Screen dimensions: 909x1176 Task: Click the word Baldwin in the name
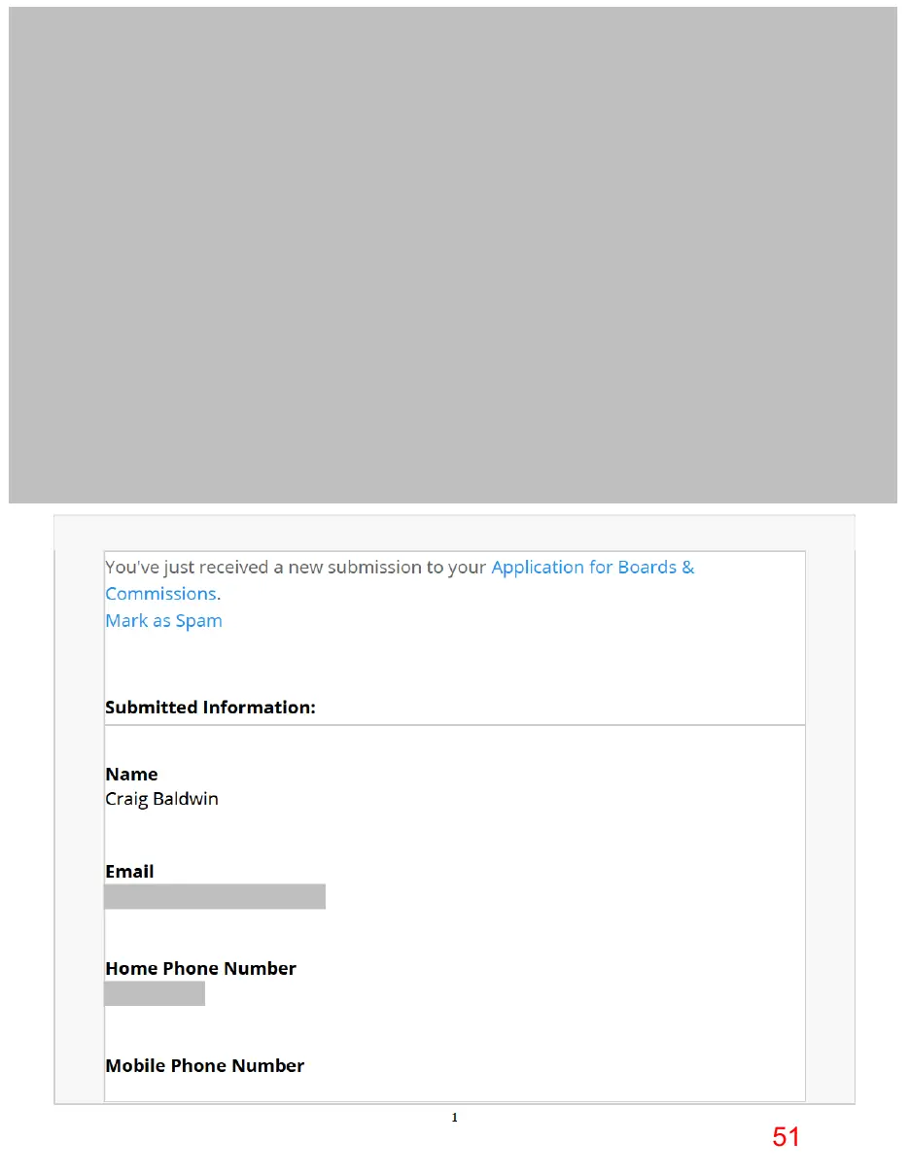(x=186, y=799)
